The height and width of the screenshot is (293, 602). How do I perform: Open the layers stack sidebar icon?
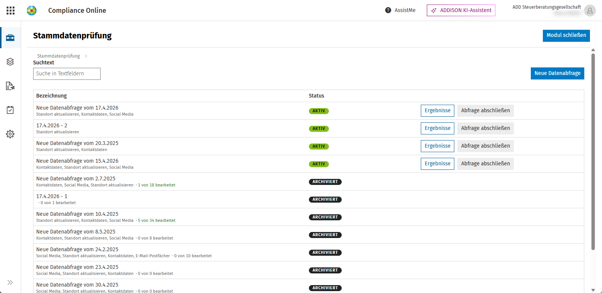tap(10, 62)
